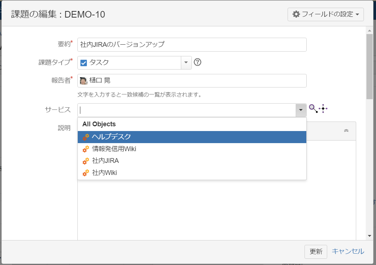The width and height of the screenshot is (376, 265).
Task: Click the gear icon next to 社内JIRA
Action: click(85, 161)
